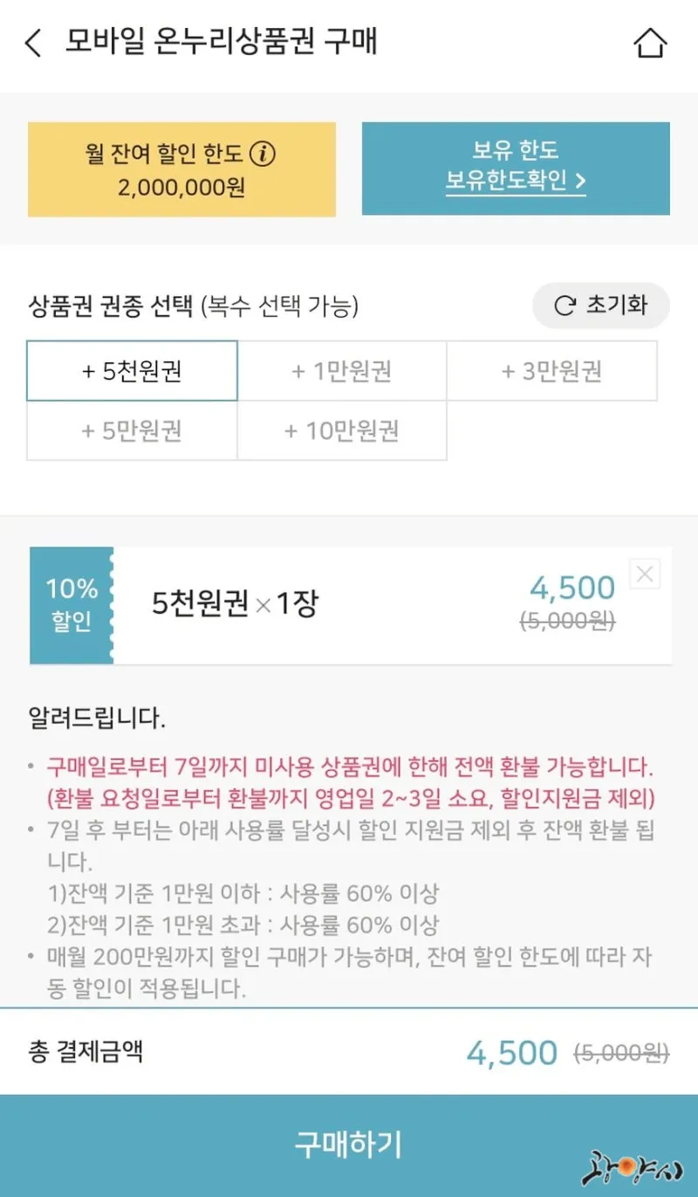Click the 10% 할인 coupon badge
This screenshot has width=698, height=1197.
[72, 605]
